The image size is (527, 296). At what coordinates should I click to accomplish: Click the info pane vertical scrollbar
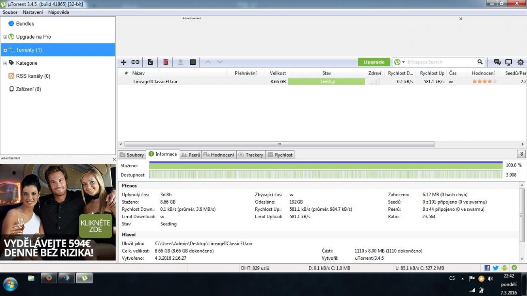(x=522, y=215)
